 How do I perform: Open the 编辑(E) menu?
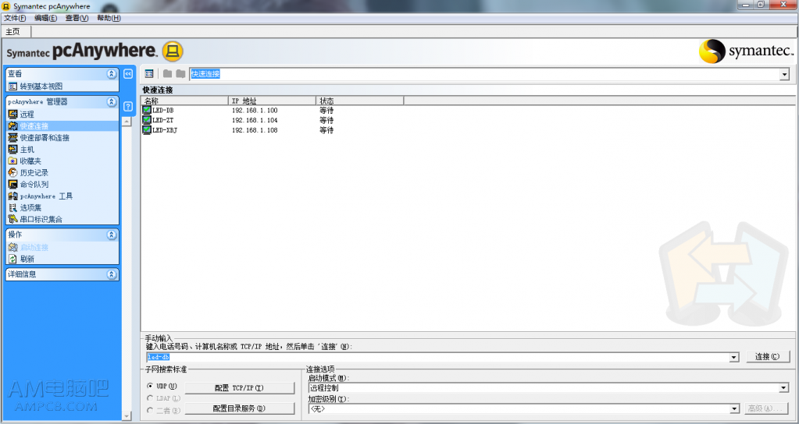[x=45, y=18]
